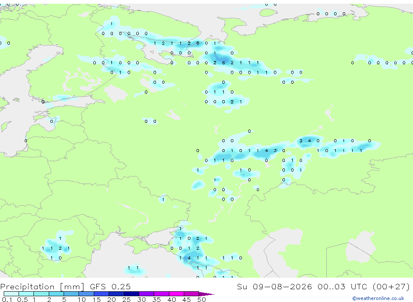Pick the 15–20 mm legend swatch
Screen dimensions: 413x302
tap(102, 294)
